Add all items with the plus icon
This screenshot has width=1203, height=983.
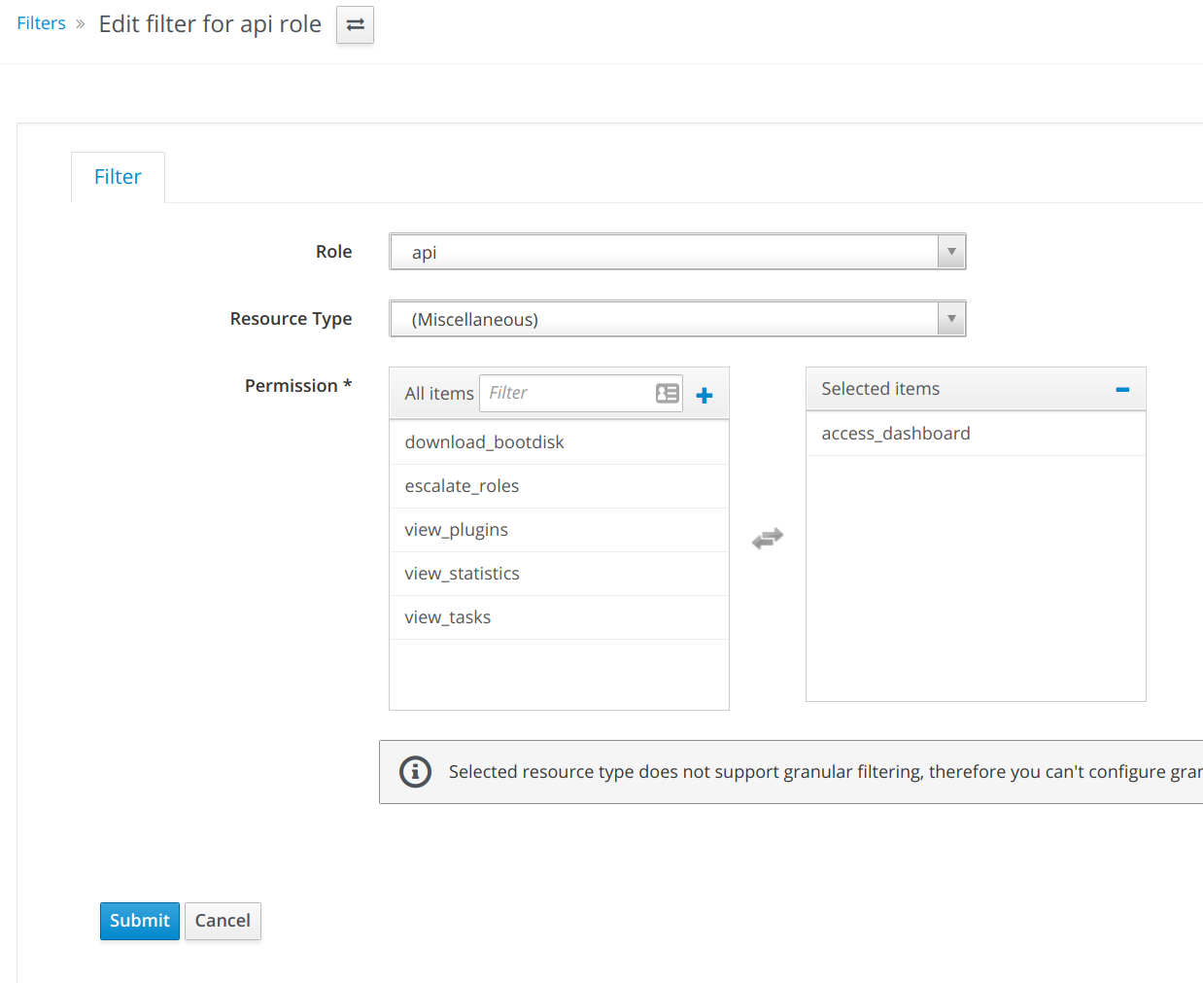(705, 395)
